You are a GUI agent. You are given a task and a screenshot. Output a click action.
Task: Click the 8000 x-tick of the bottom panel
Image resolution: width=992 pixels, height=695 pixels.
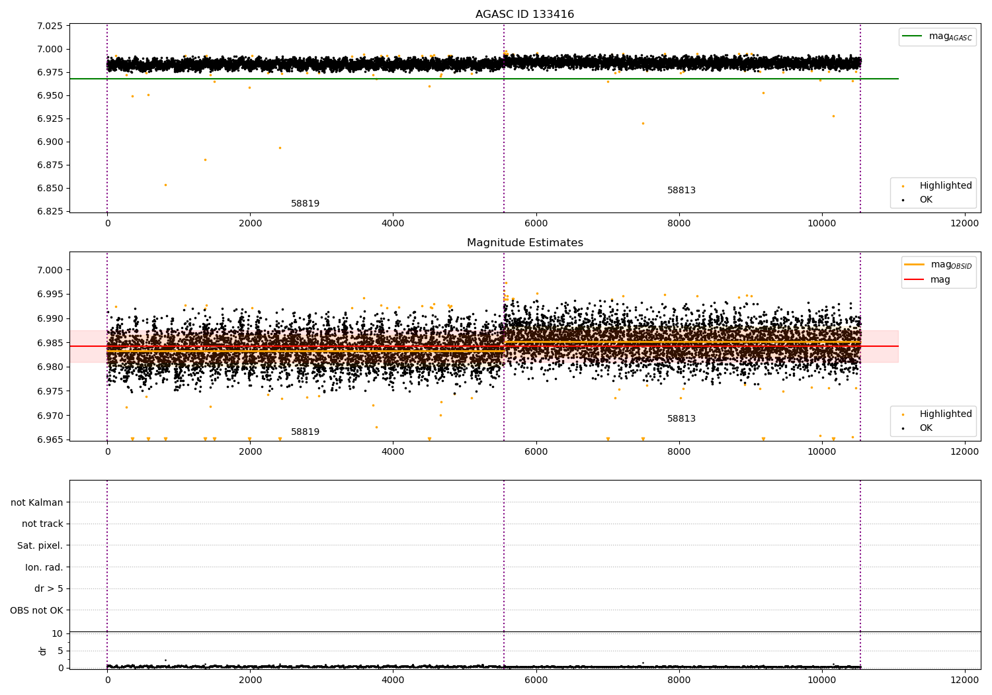click(679, 680)
